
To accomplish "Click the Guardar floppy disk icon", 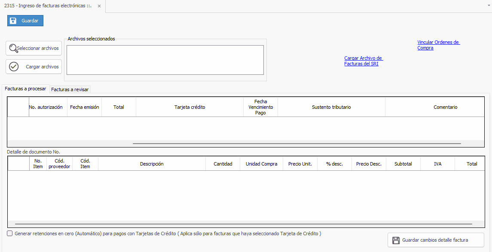I will [x=13, y=21].
